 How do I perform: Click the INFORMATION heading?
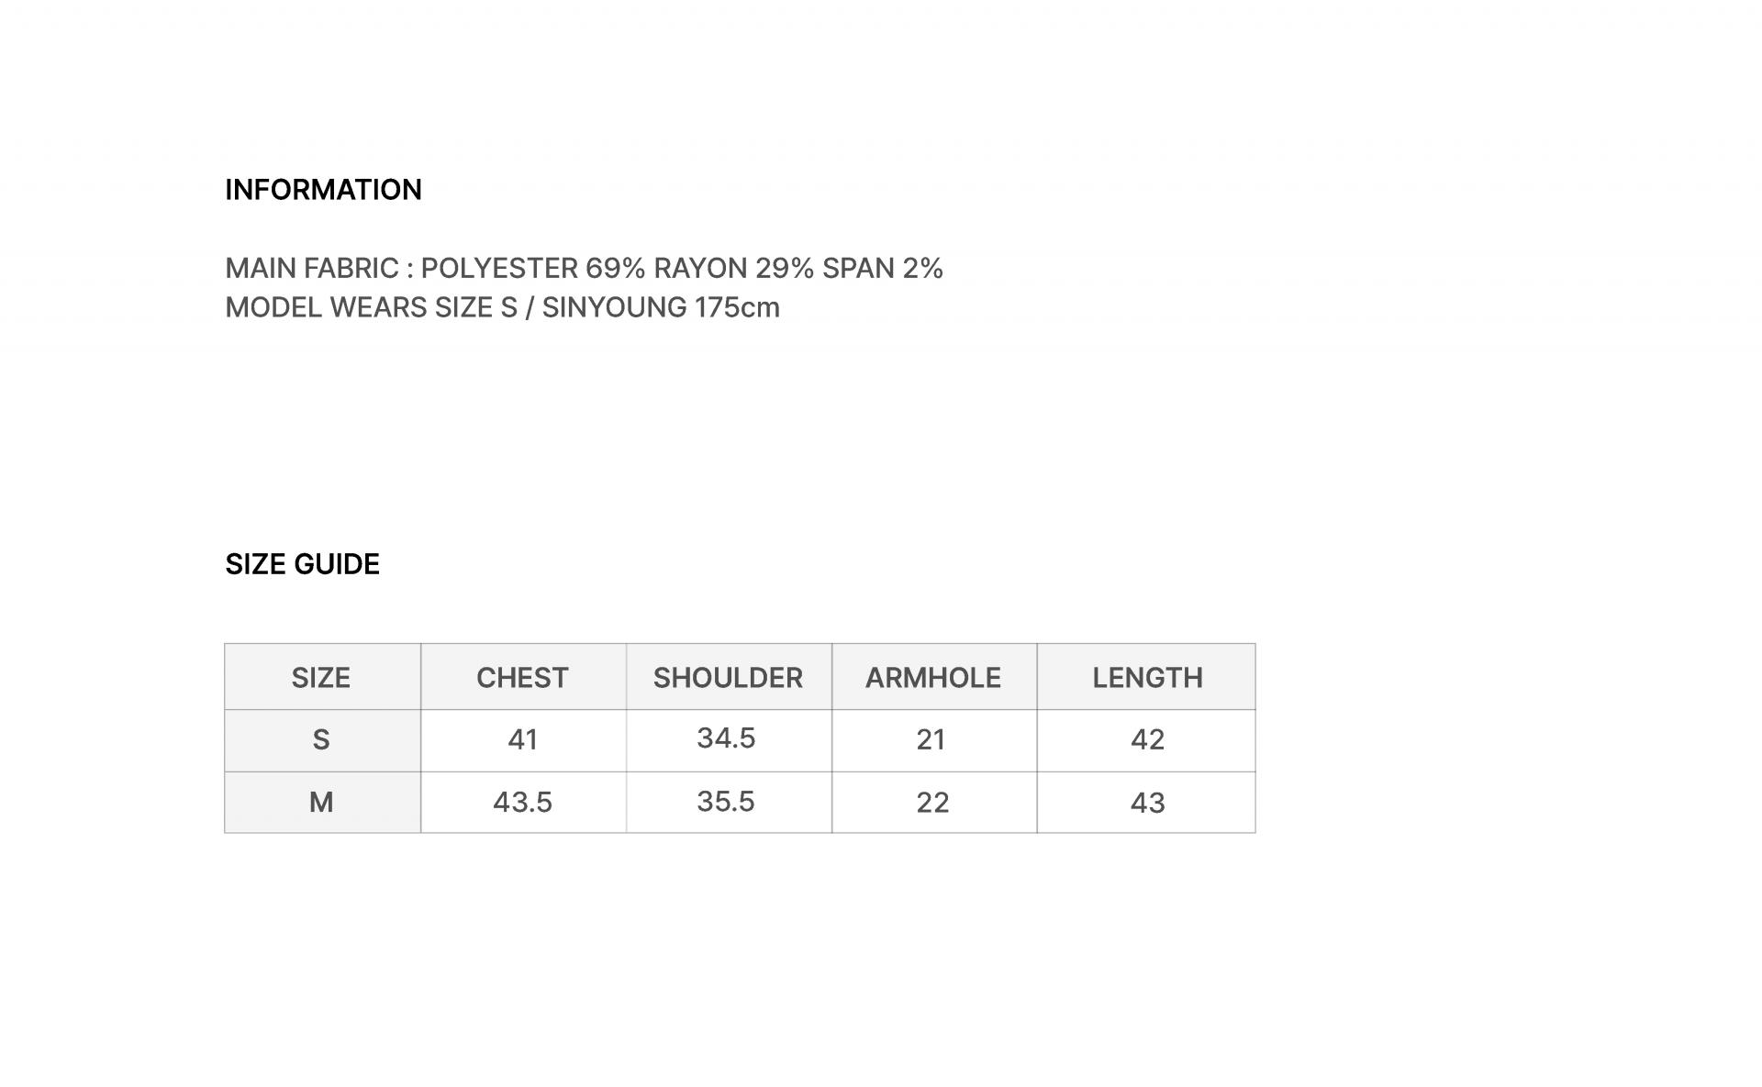tap(323, 190)
